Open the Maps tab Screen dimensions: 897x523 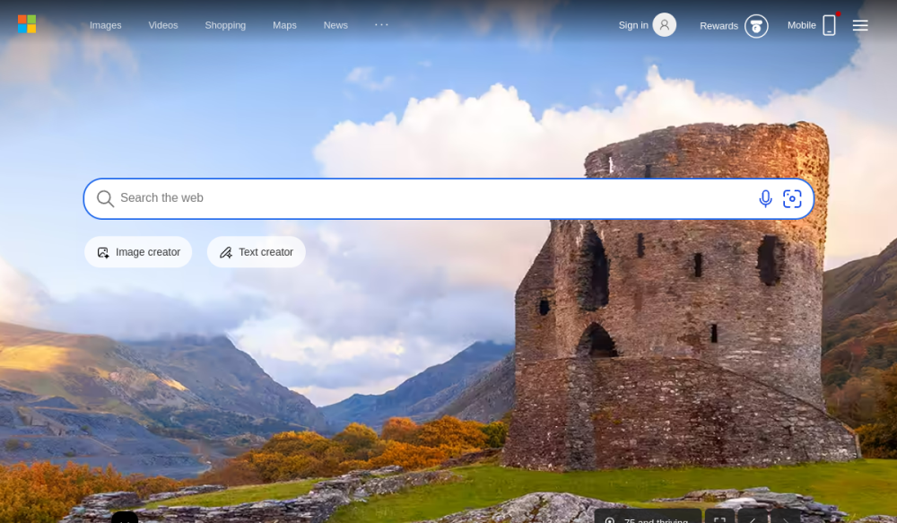(284, 25)
